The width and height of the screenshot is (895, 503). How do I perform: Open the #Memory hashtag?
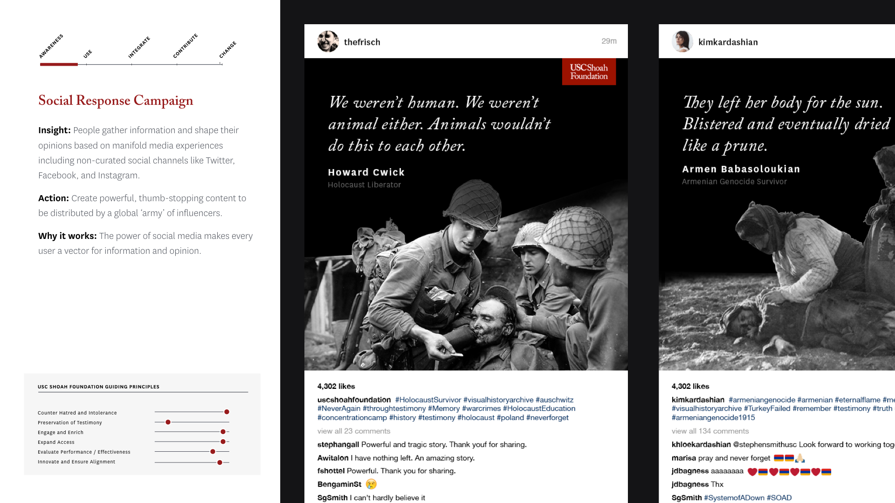pos(444,408)
